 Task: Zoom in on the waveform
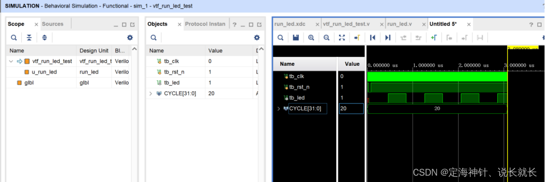311,38
